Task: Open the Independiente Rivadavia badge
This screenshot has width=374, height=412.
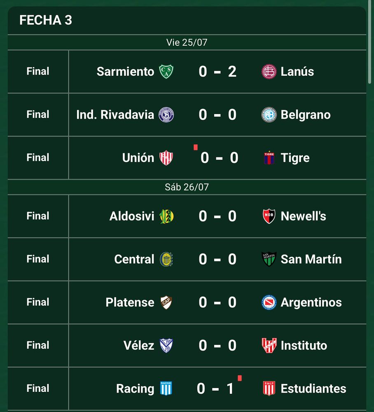Action: tap(166, 115)
